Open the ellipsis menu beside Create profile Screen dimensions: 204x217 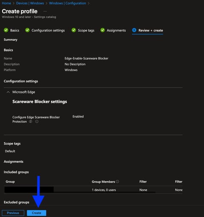click(x=45, y=11)
